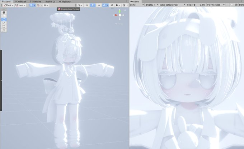
Task: Open scene camera settings
Action: click(x=118, y=5)
